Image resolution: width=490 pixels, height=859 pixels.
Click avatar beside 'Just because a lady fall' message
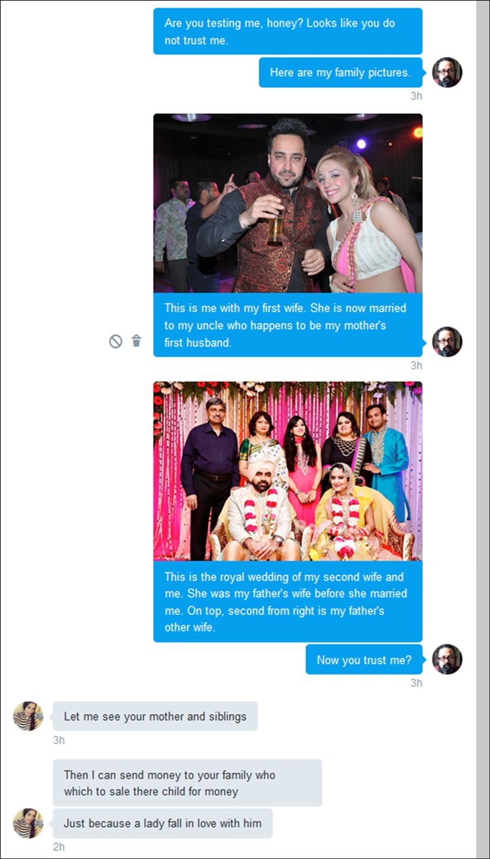pos(28,823)
